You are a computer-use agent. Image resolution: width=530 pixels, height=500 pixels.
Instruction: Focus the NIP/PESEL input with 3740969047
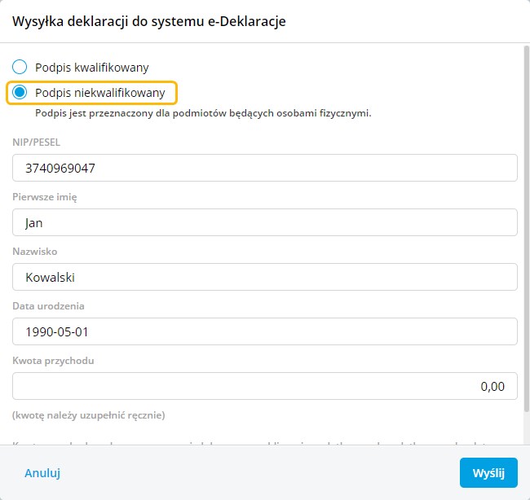coord(265,169)
